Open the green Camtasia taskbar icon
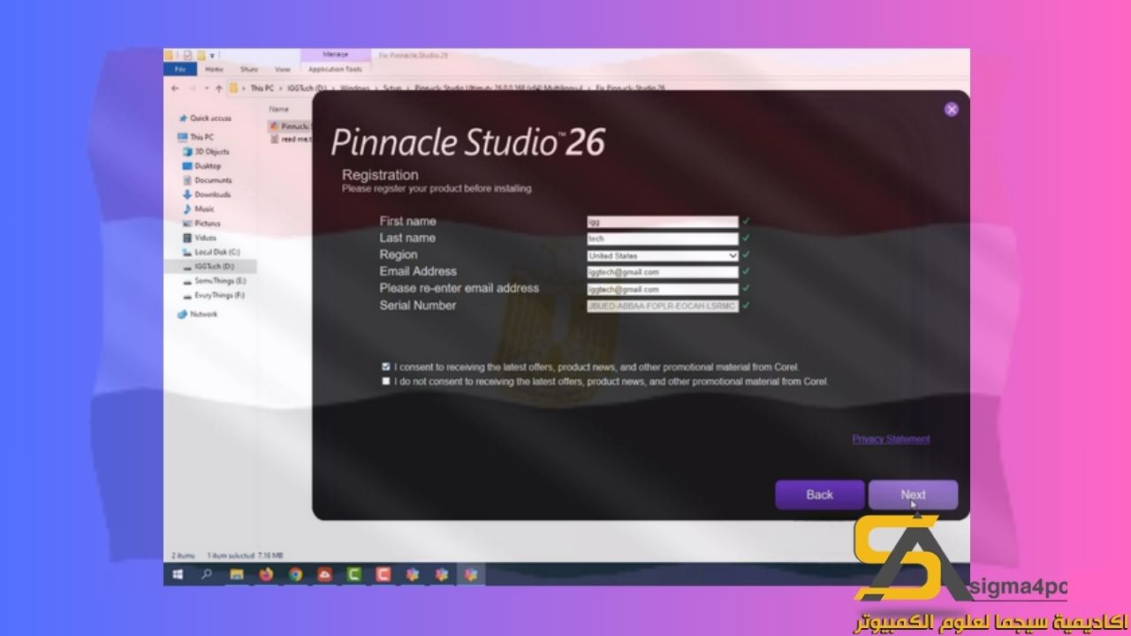The image size is (1131, 636). (x=353, y=575)
